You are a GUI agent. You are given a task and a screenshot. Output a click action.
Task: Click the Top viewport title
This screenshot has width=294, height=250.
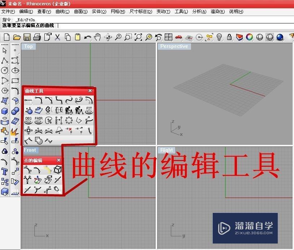[x=28, y=46]
